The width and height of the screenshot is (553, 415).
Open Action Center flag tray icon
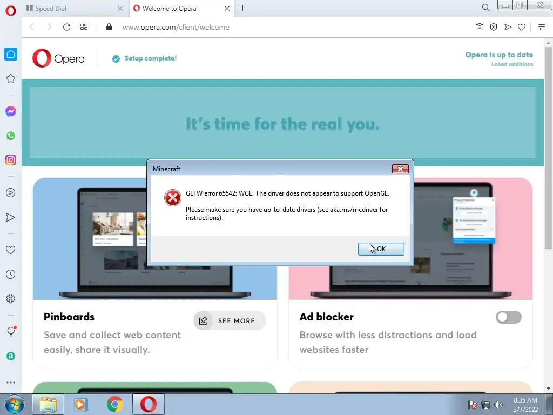click(473, 405)
